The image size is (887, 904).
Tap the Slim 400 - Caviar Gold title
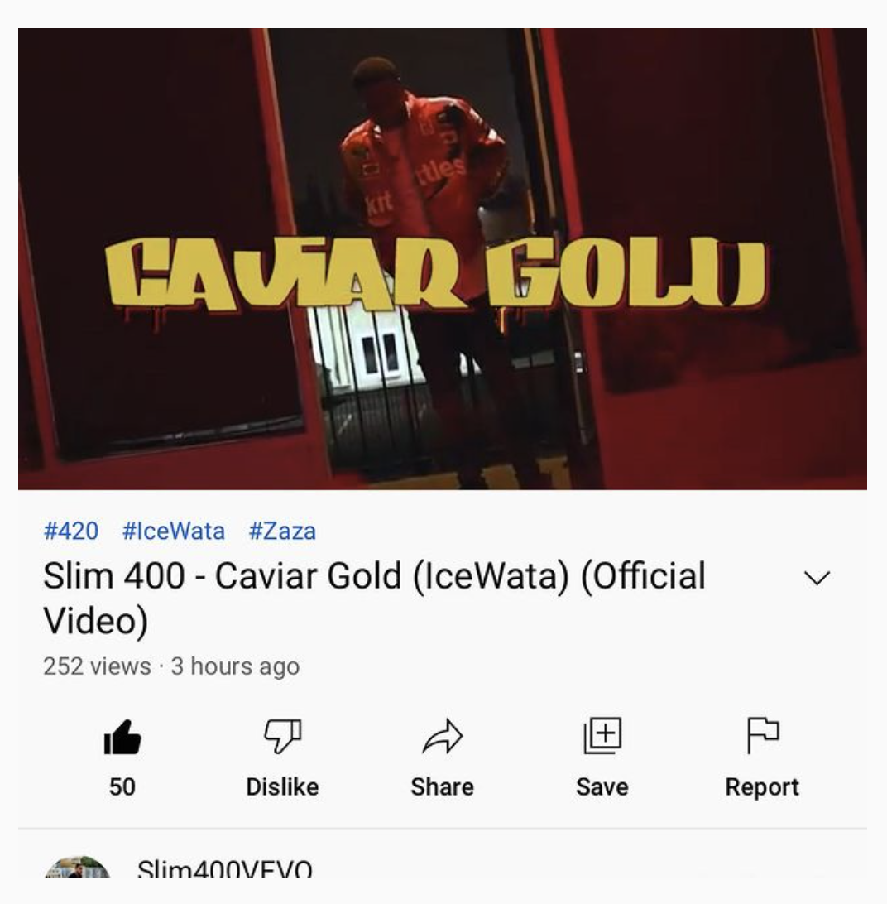click(375, 598)
